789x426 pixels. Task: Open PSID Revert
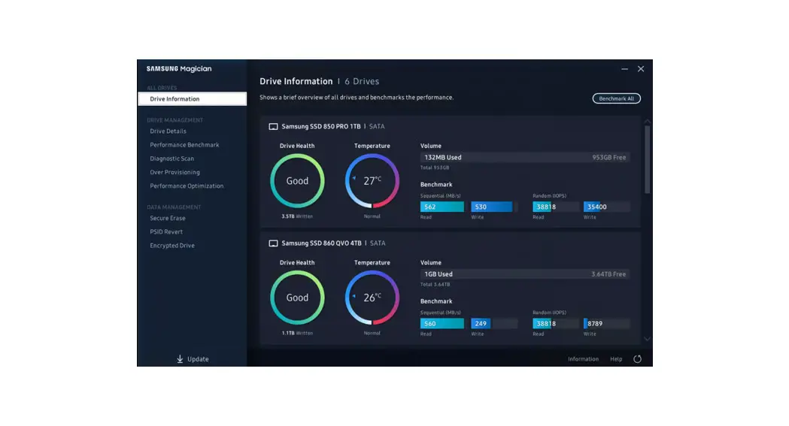tap(166, 231)
